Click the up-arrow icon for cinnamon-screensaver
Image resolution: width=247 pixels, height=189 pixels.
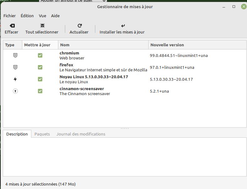pos(15,91)
